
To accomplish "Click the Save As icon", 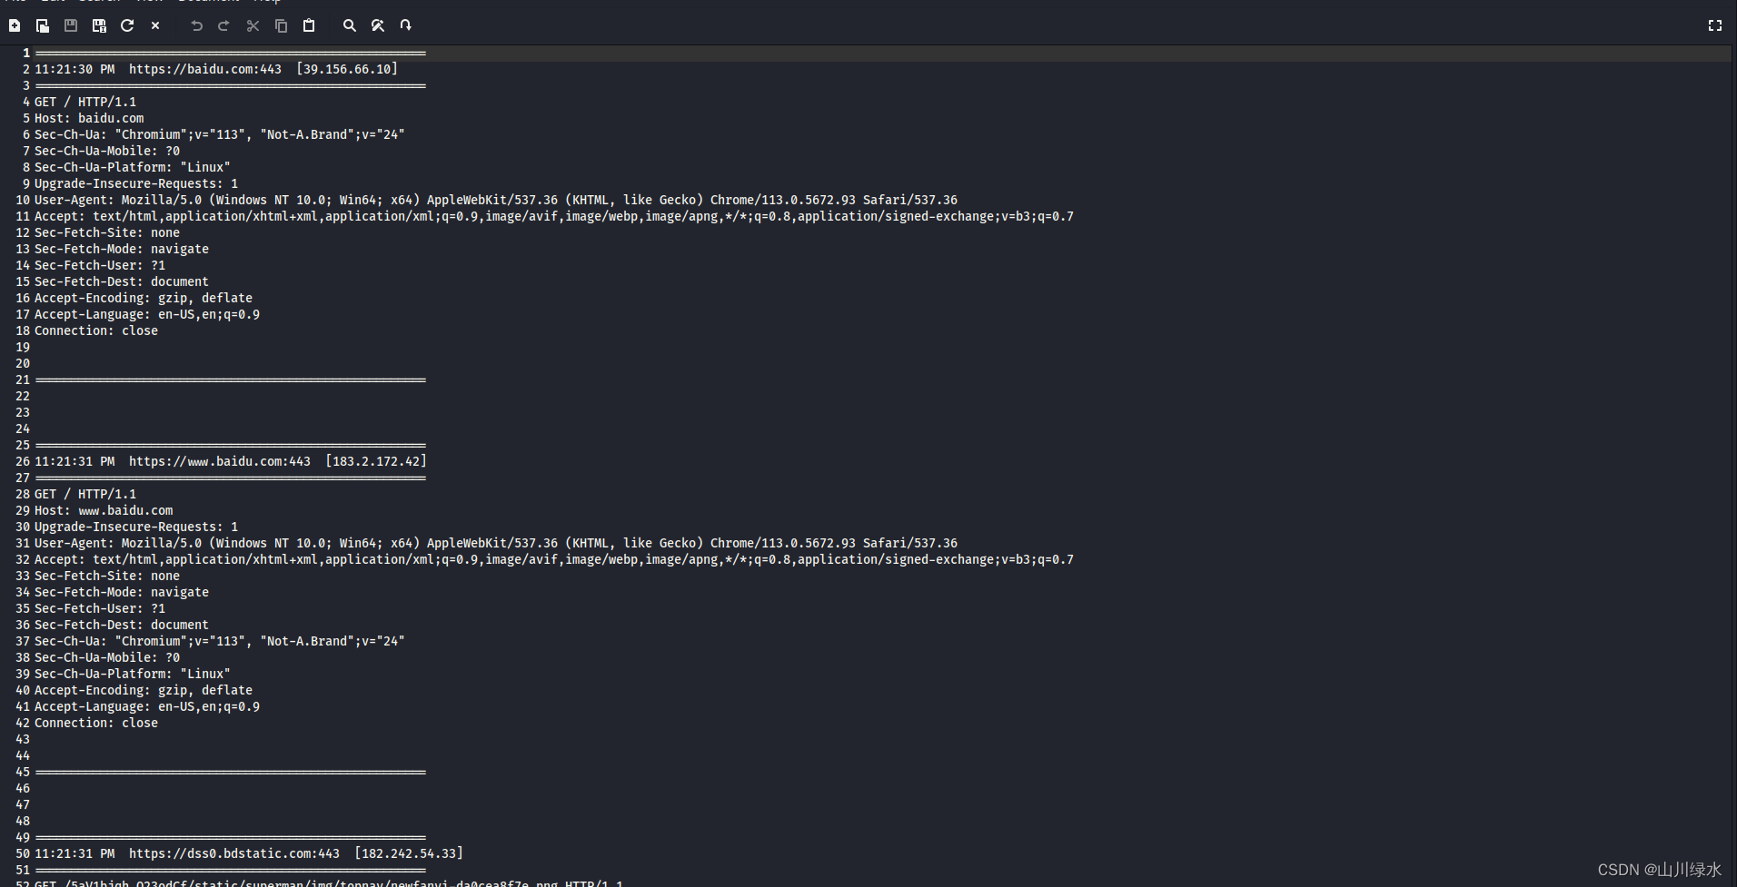I will click(x=99, y=25).
